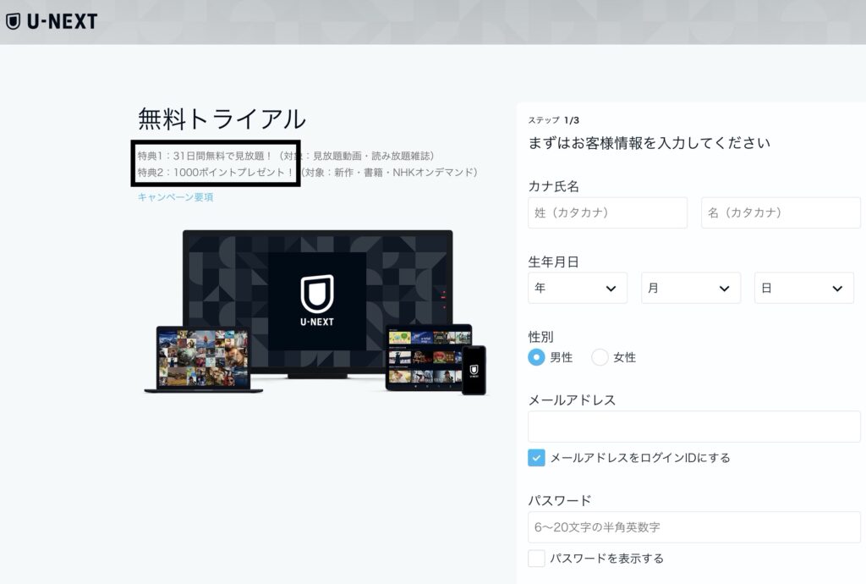Viewport: 866px width, 584px height.
Task: Select the 男性 radio button
Action: pos(536,357)
